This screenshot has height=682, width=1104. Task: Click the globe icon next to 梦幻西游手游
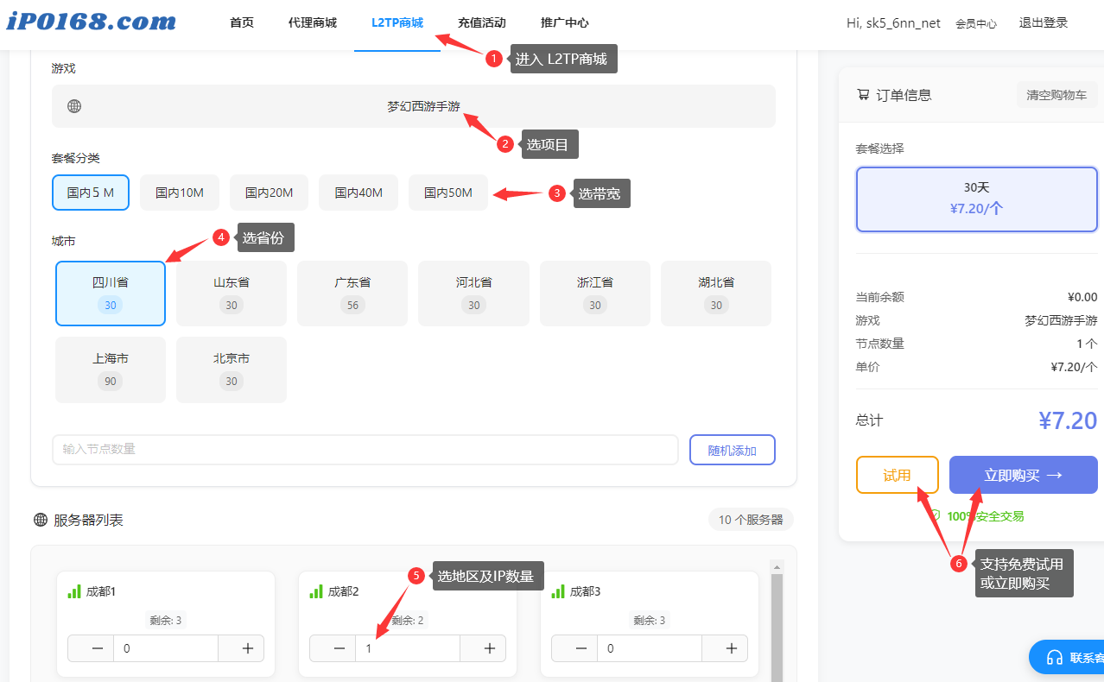74,104
